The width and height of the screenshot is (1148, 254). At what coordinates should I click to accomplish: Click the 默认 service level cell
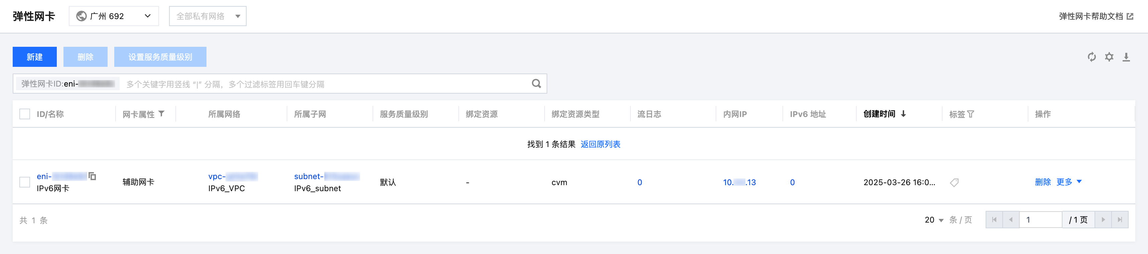(388, 182)
